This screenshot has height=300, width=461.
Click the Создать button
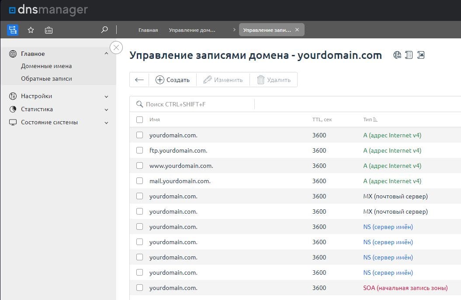coord(173,79)
